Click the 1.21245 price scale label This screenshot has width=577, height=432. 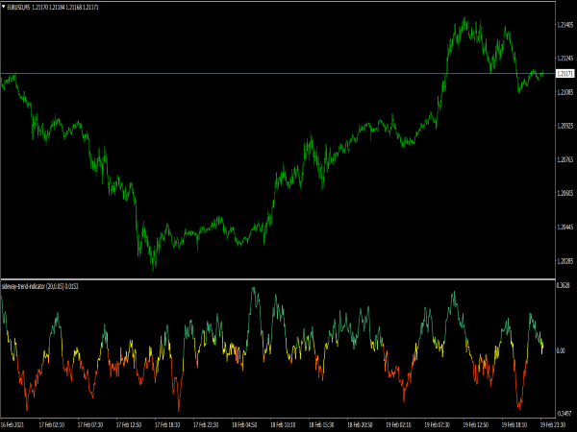point(564,59)
